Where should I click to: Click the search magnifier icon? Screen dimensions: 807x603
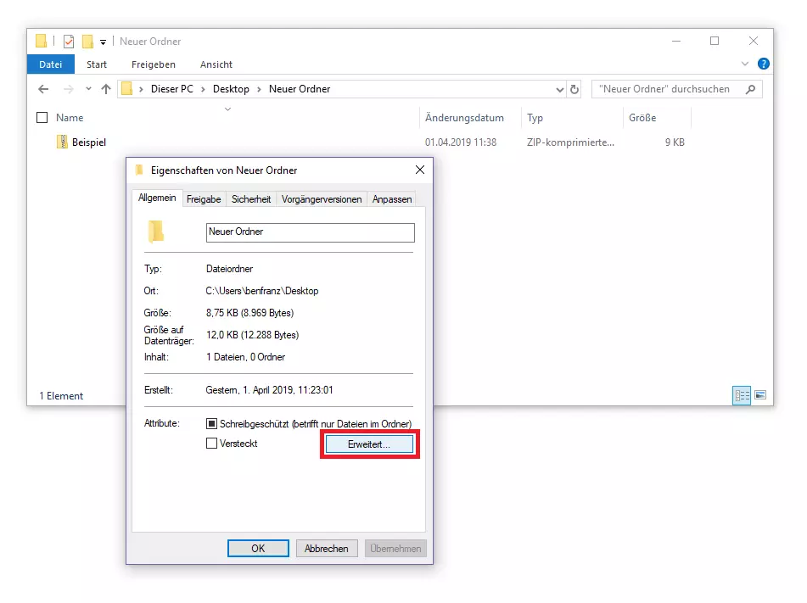point(750,89)
